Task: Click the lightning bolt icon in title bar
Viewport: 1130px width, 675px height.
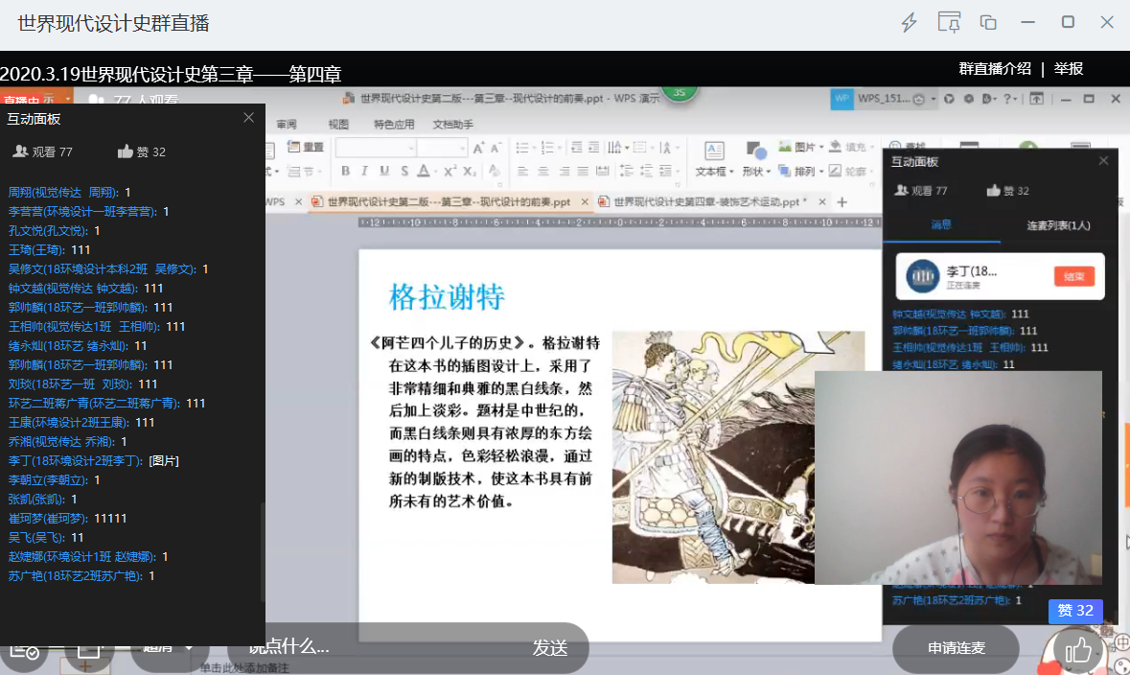Action: point(909,23)
